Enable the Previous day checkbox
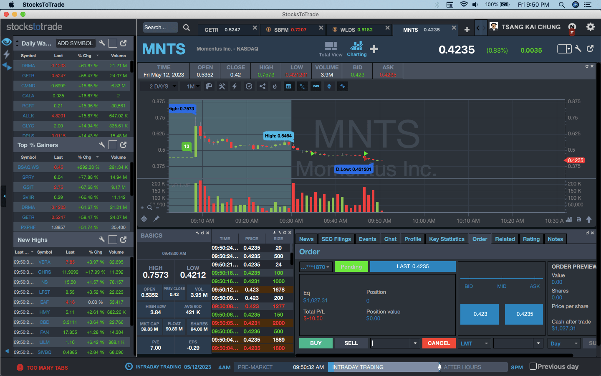The width and height of the screenshot is (601, 376). click(533, 366)
